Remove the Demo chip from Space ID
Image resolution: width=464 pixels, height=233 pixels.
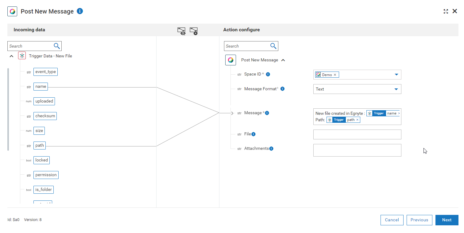pyautogui.click(x=335, y=75)
